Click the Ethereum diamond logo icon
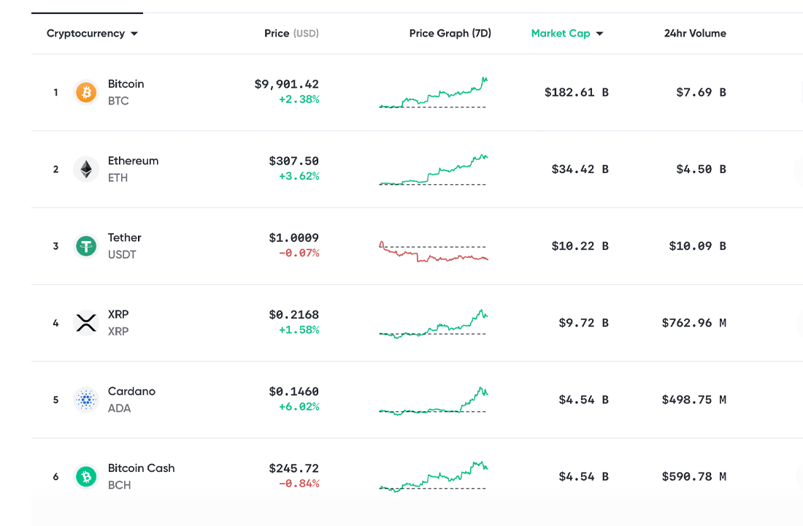The width and height of the screenshot is (803, 526). pyautogui.click(x=86, y=169)
